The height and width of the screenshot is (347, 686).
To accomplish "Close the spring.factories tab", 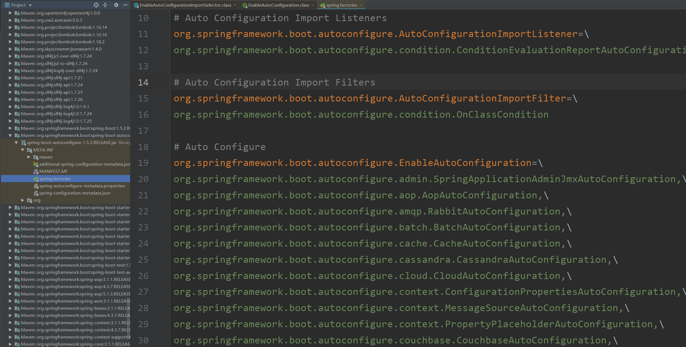I will click(361, 5).
